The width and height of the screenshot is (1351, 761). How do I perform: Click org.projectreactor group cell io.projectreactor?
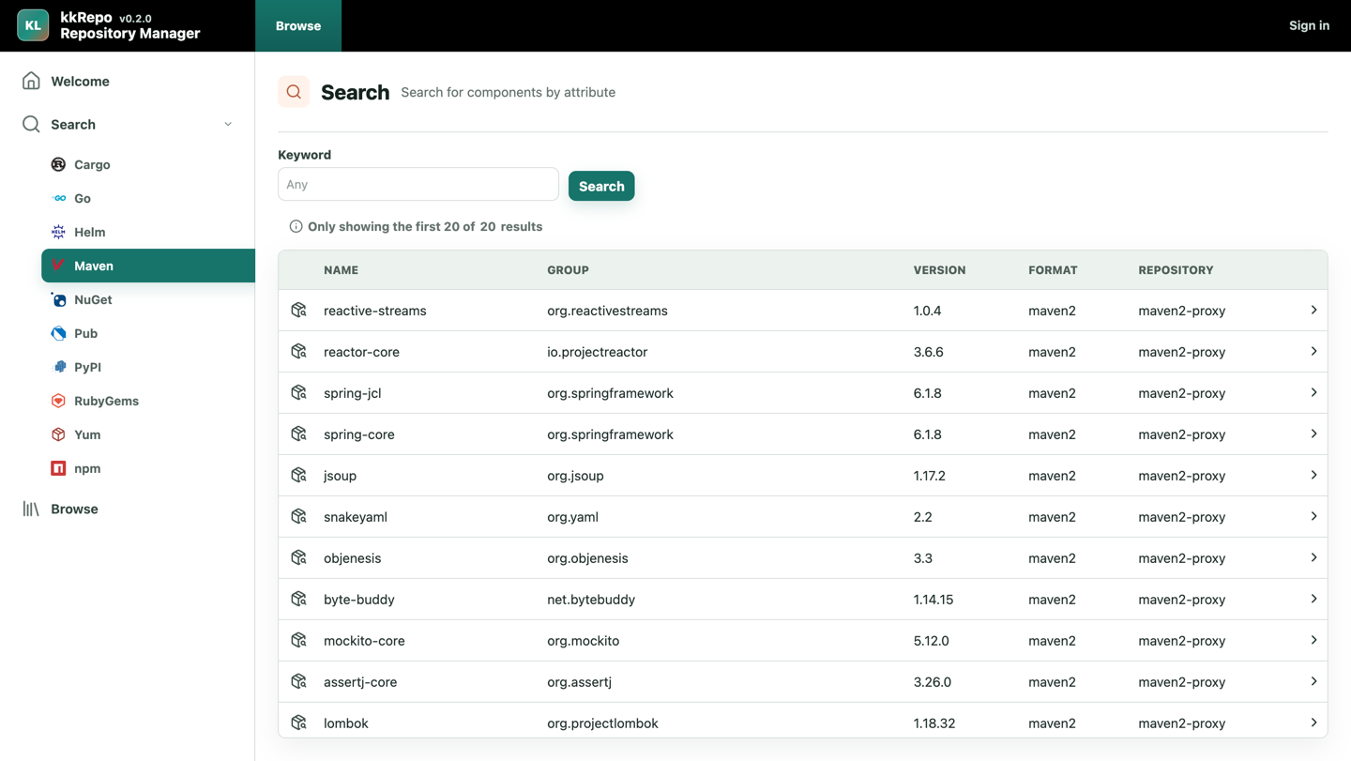coord(598,351)
